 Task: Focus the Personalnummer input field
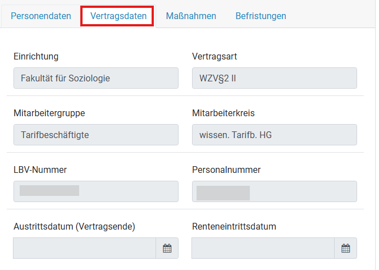pyautogui.click(x=274, y=191)
